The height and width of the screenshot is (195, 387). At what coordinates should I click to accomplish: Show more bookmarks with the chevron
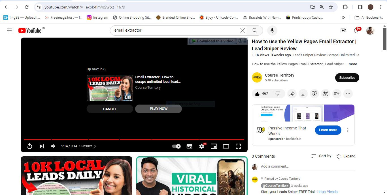click(343, 18)
